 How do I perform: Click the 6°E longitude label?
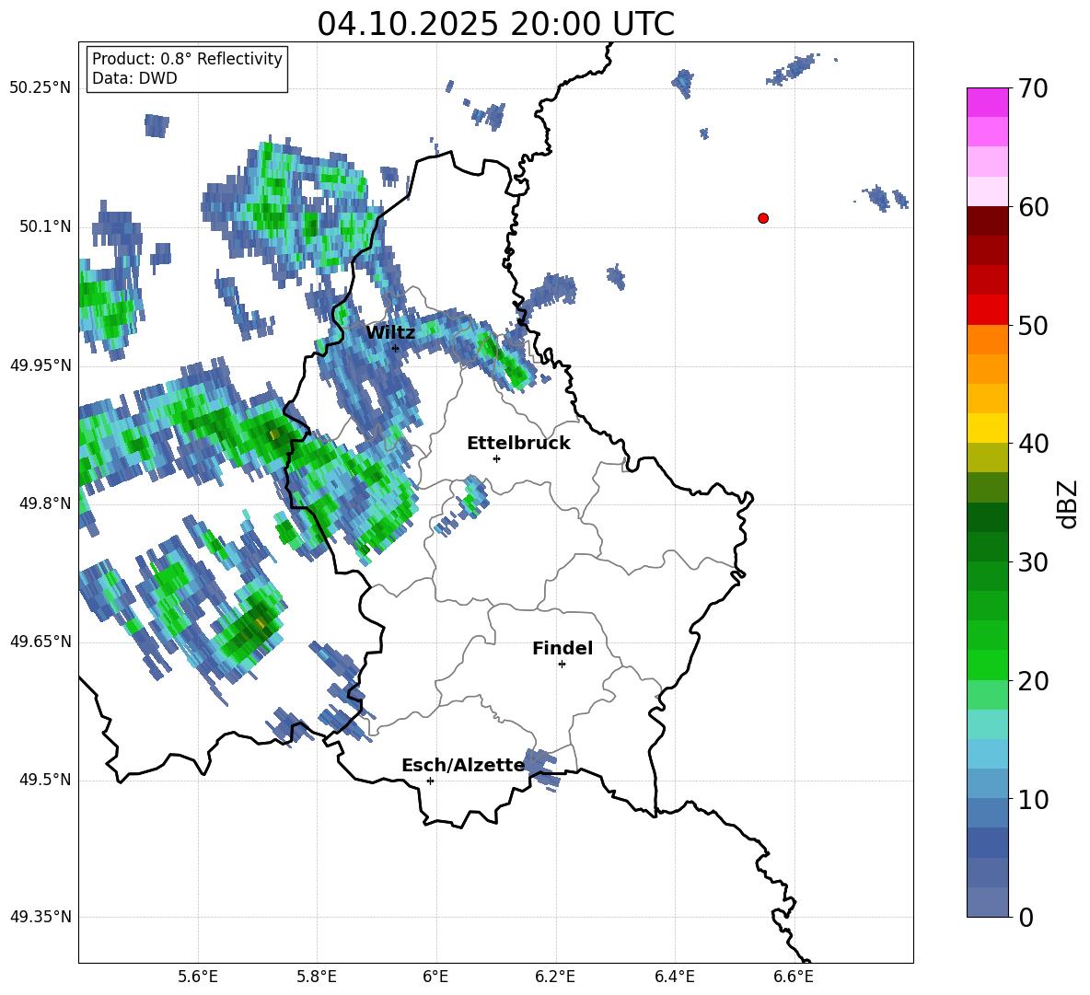[x=435, y=977]
